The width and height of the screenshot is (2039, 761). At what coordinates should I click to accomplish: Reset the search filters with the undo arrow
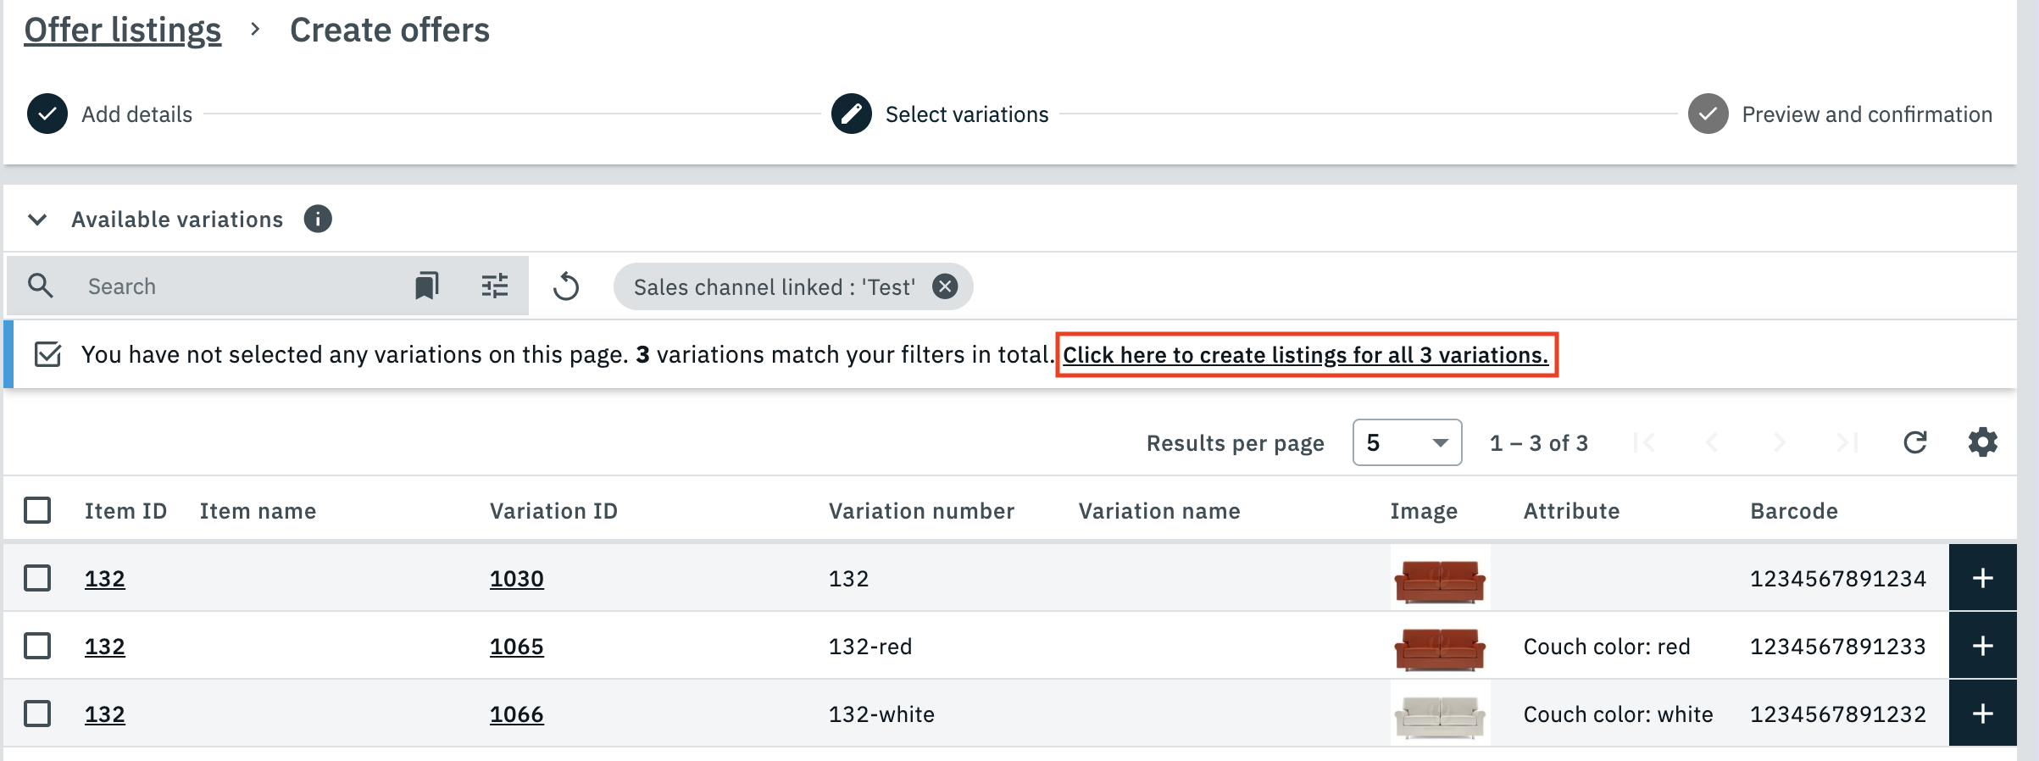coord(566,286)
